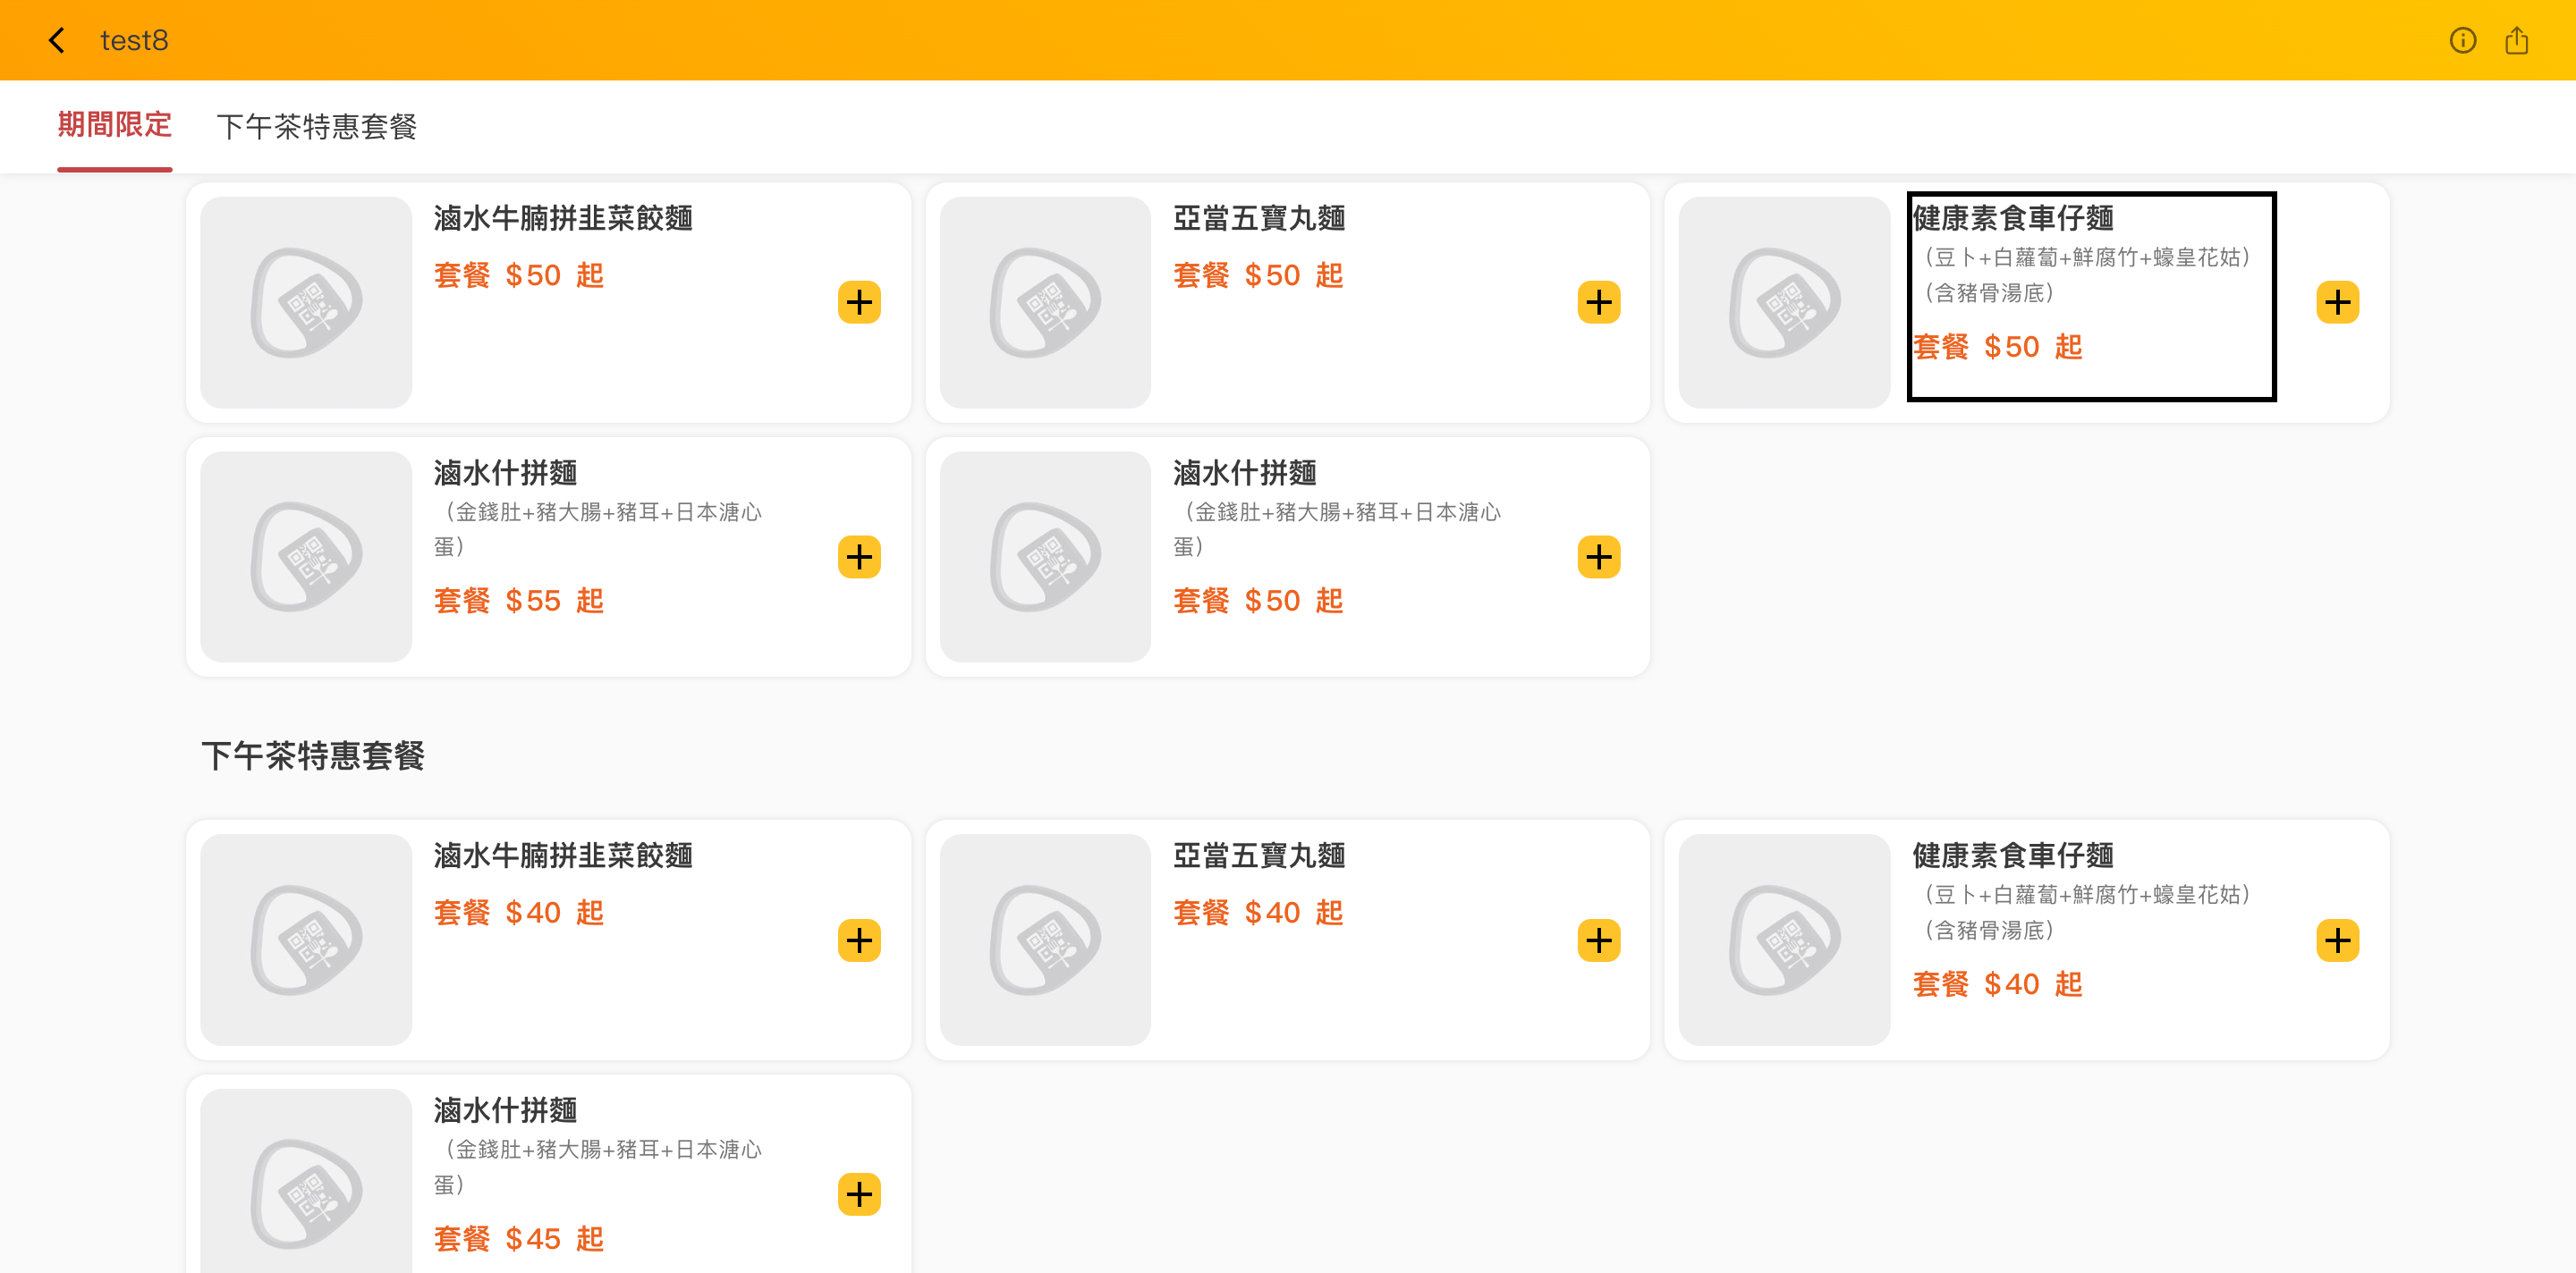Select the 期間限定 tab
Viewport: 2576px width, 1273px height.
click(114, 125)
